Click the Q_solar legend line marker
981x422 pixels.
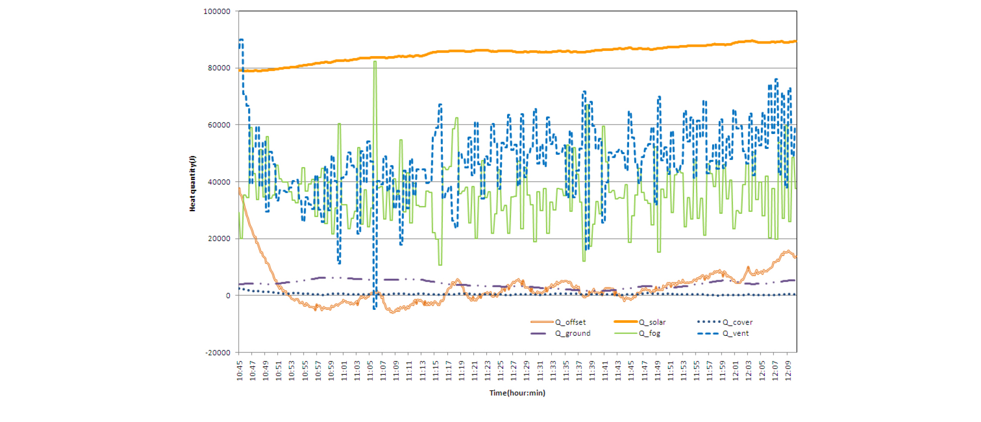[x=625, y=322]
